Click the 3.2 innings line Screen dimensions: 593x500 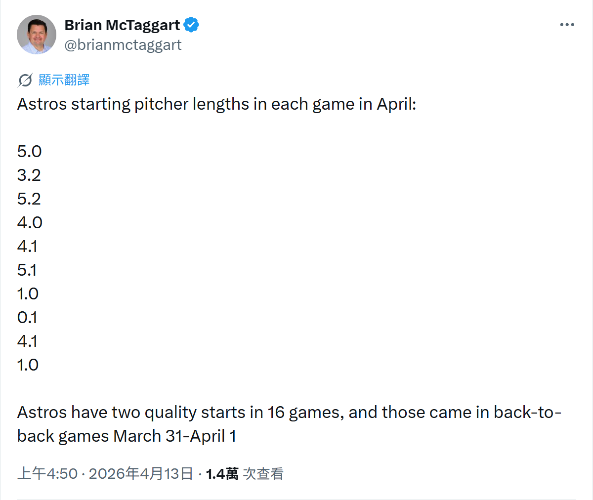[x=29, y=175]
